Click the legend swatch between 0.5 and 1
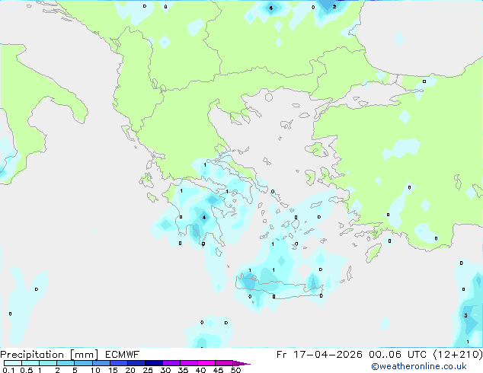Viewport: 483px width, 373px height. point(30,363)
